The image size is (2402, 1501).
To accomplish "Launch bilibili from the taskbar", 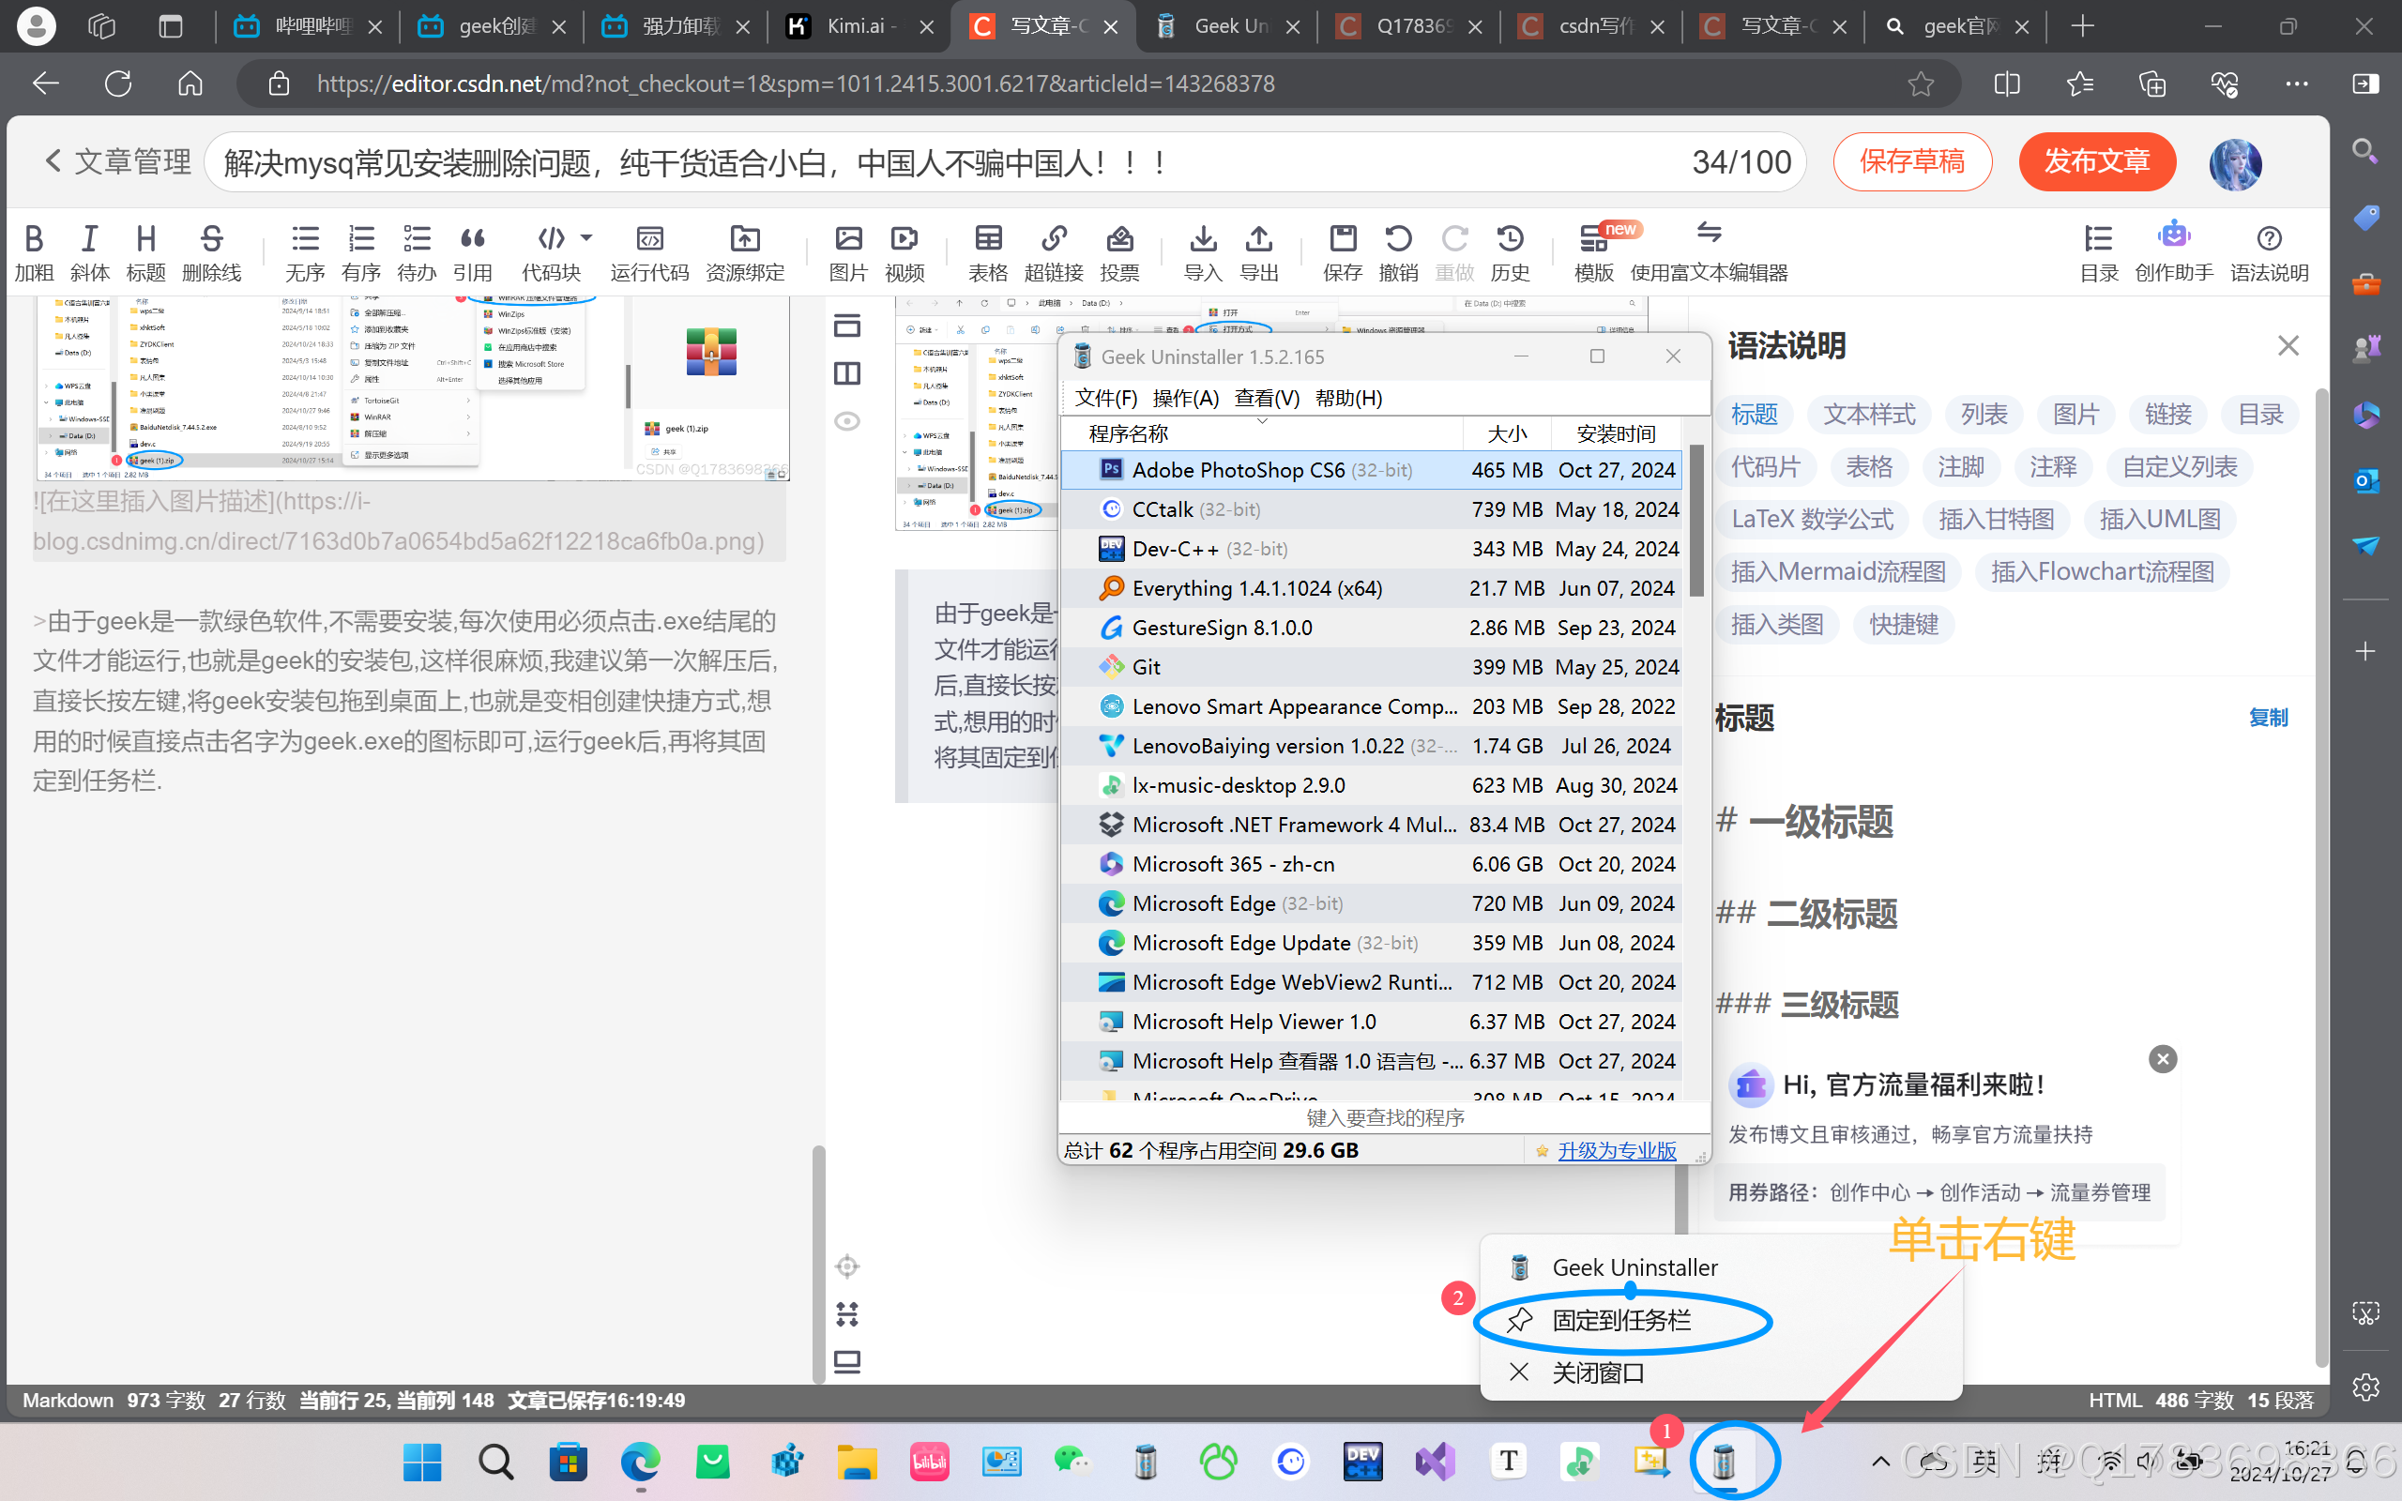I will pyautogui.click(x=929, y=1461).
